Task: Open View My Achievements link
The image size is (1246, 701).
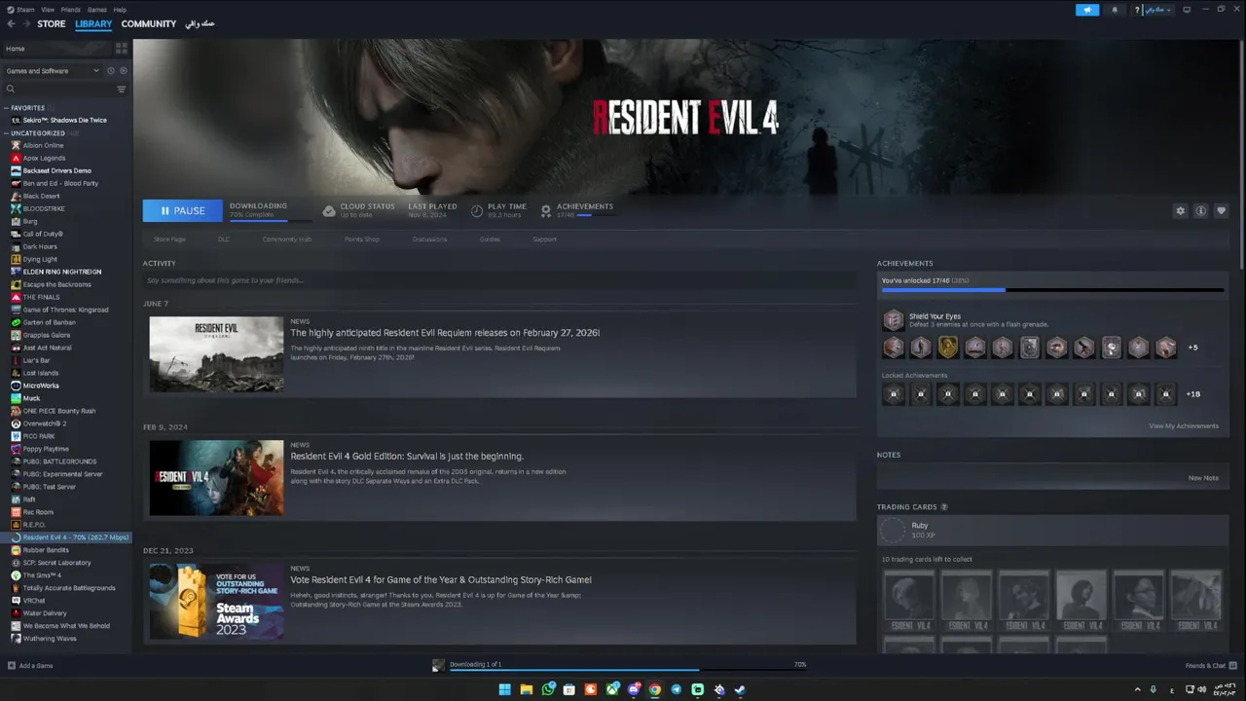Action: (x=1184, y=426)
